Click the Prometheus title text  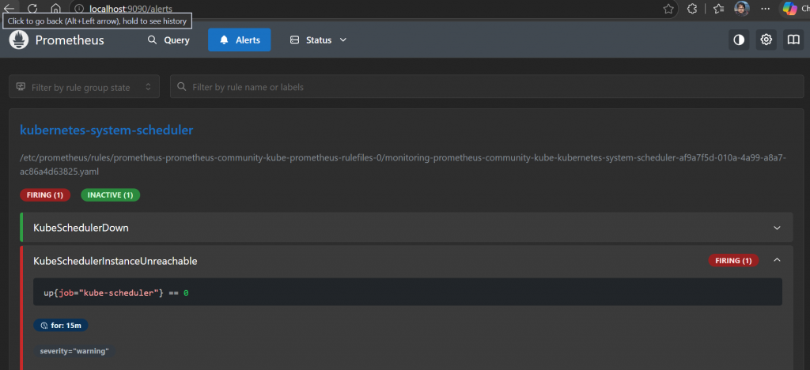point(70,40)
